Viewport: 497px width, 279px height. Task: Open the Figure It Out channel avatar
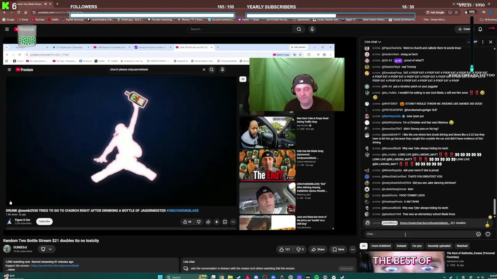tap(9, 221)
